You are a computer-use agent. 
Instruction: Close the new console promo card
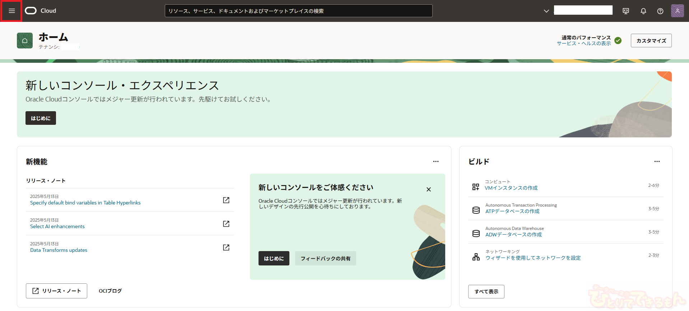429,189
